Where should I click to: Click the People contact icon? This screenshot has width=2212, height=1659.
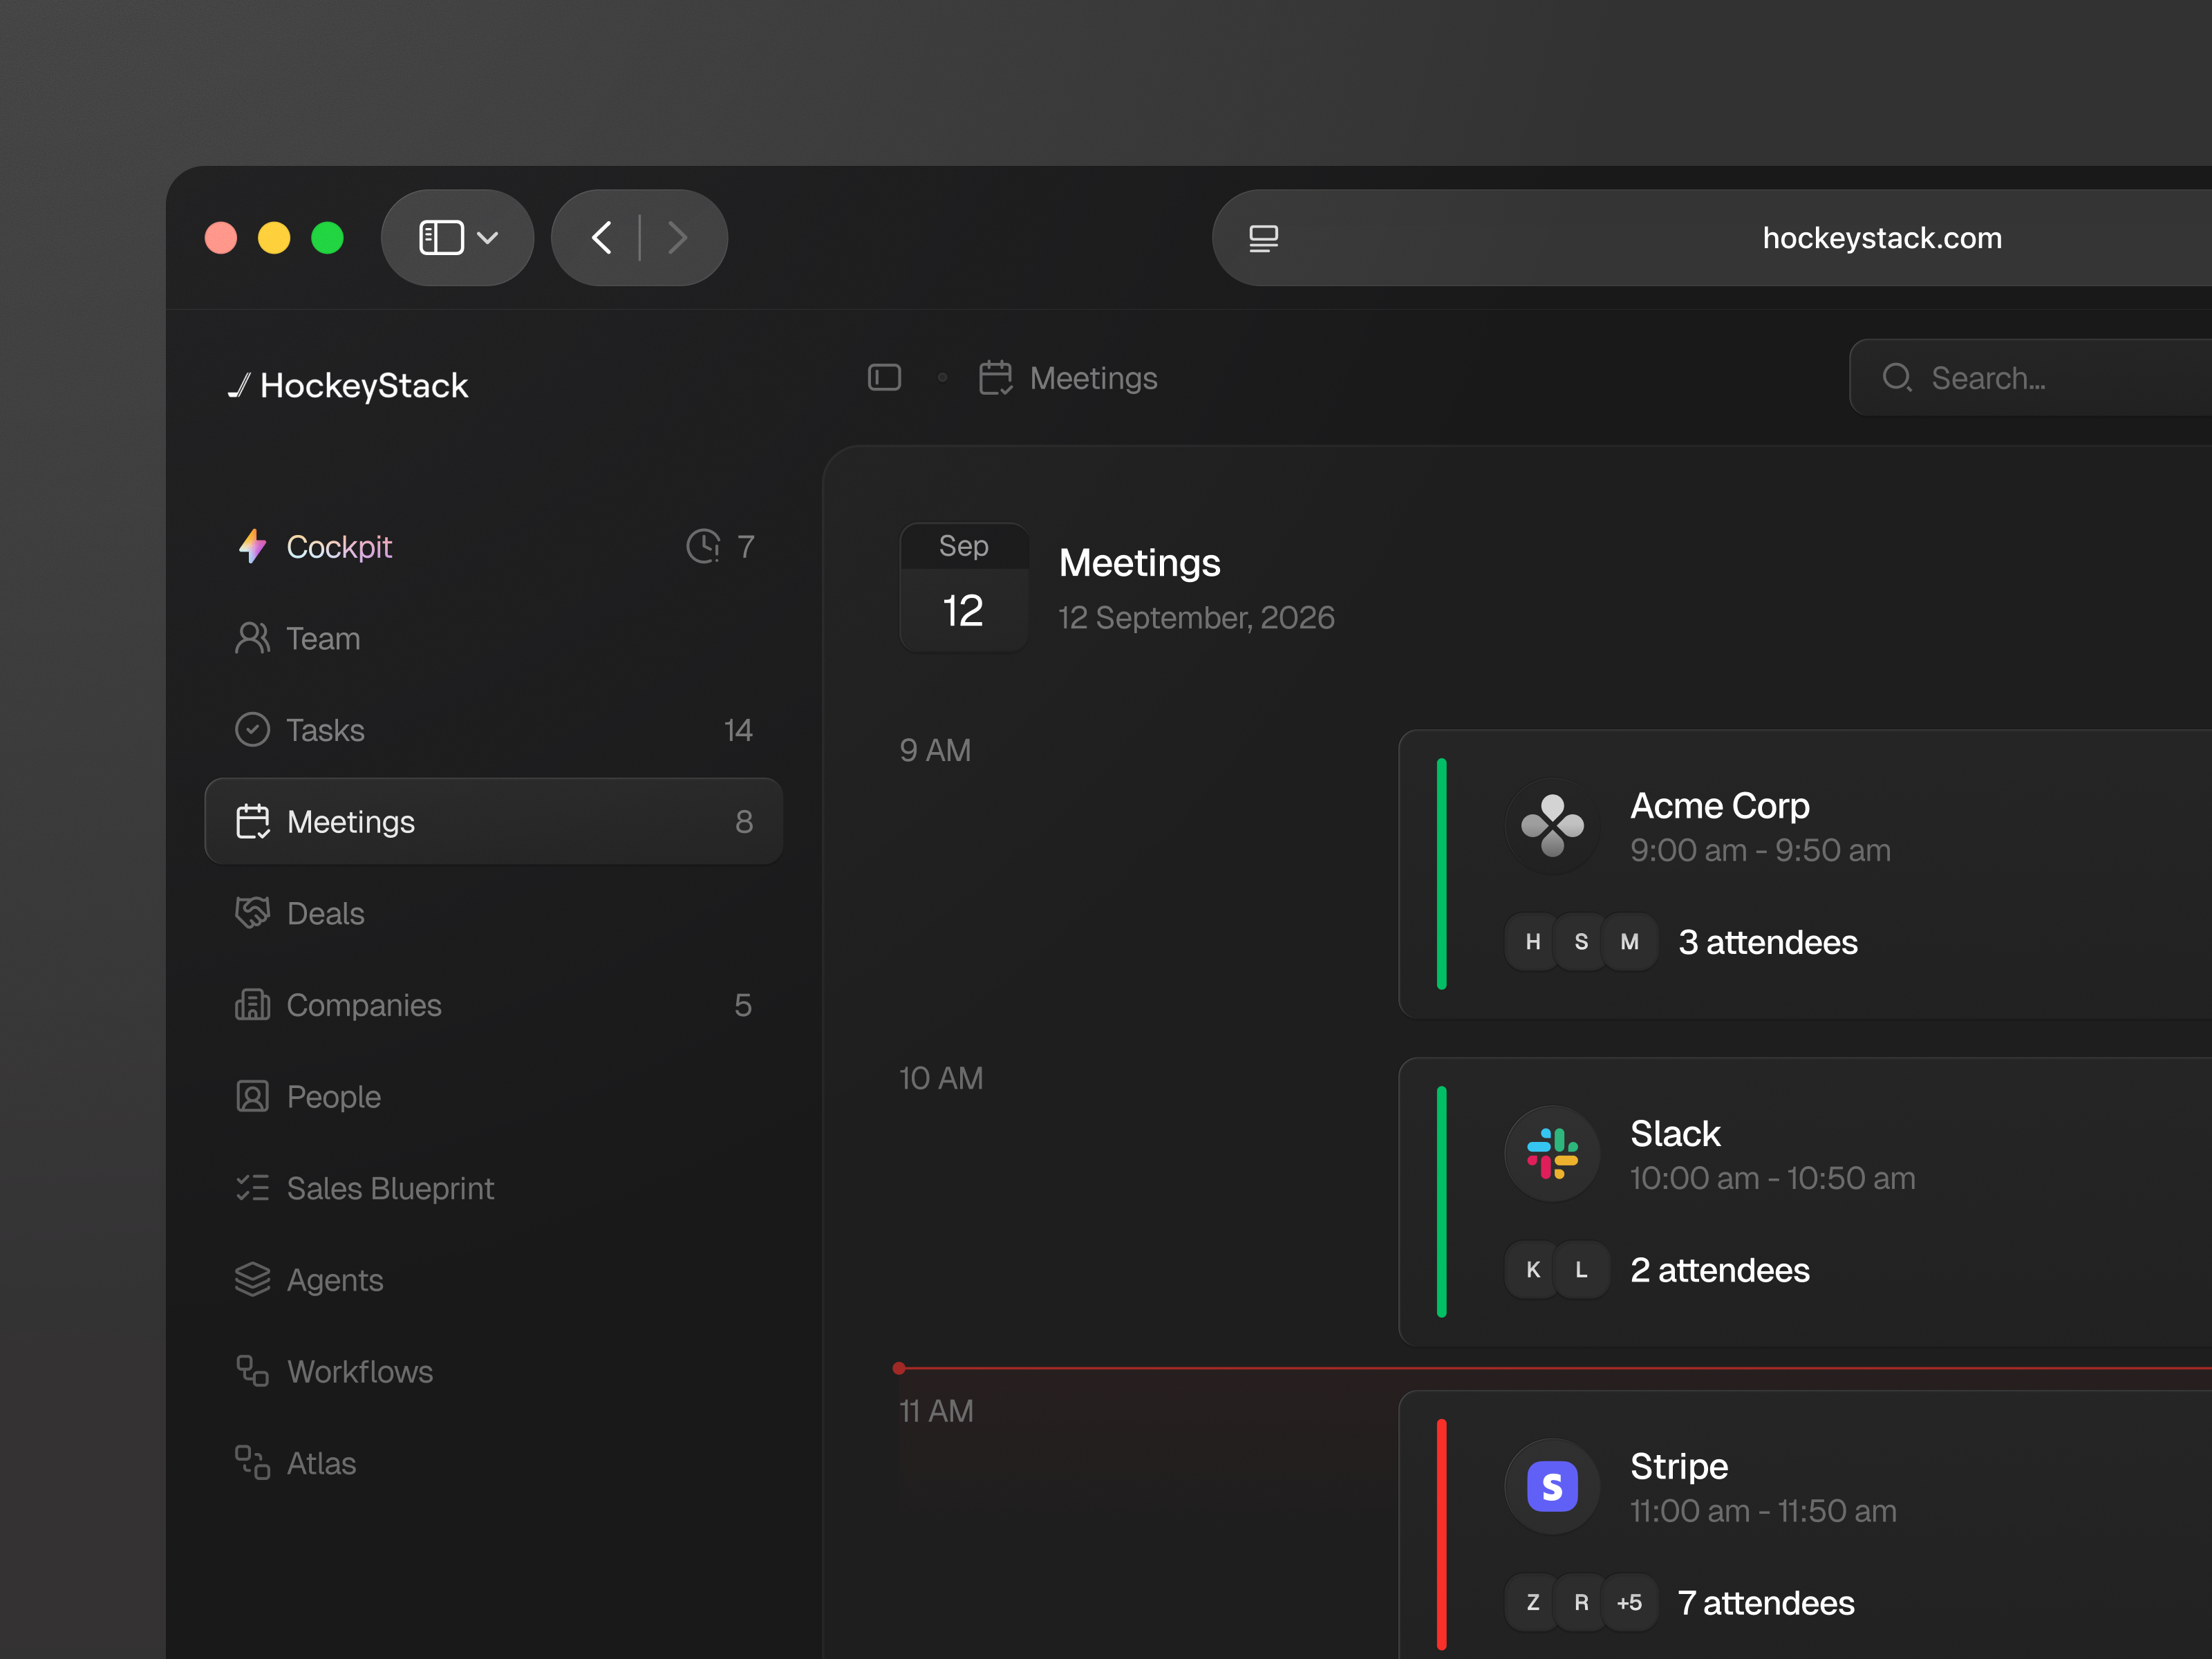(x=252, y=1097)
